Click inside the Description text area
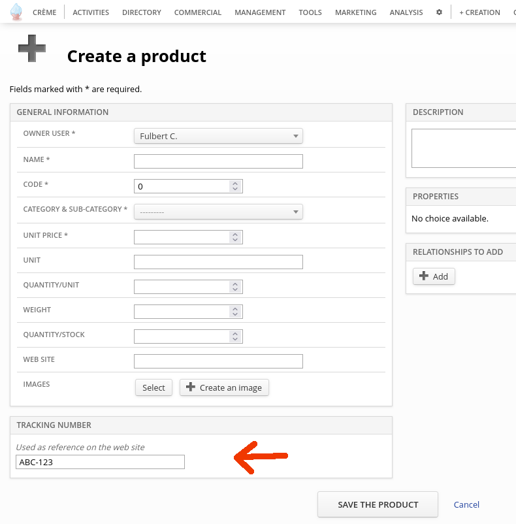 point(464,148)
